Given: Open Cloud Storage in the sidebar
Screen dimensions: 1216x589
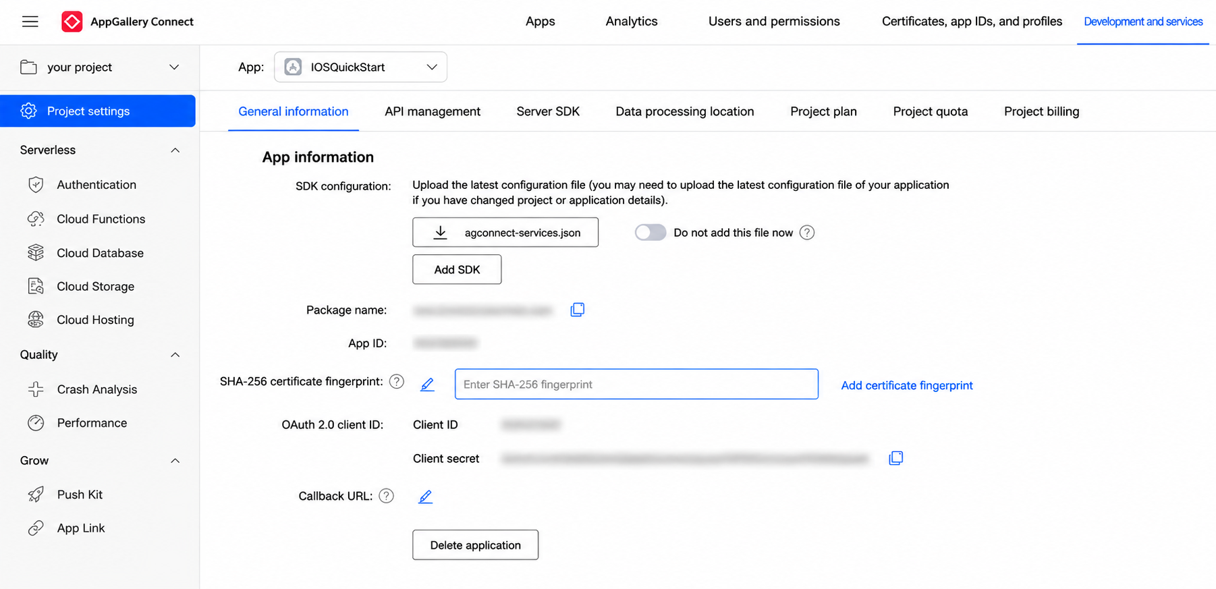Looking at the screenshot, I should pyautogui.click(x=96, y=286).
